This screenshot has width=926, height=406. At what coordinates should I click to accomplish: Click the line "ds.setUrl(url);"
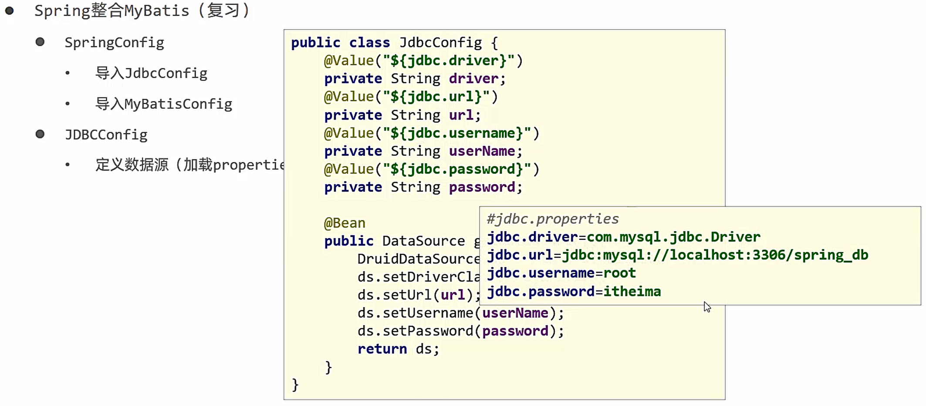click(x=418, y=295)
